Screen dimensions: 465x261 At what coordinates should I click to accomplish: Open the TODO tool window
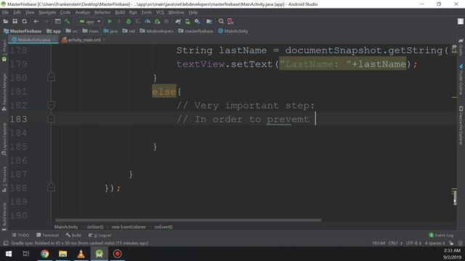pos(20,235)
